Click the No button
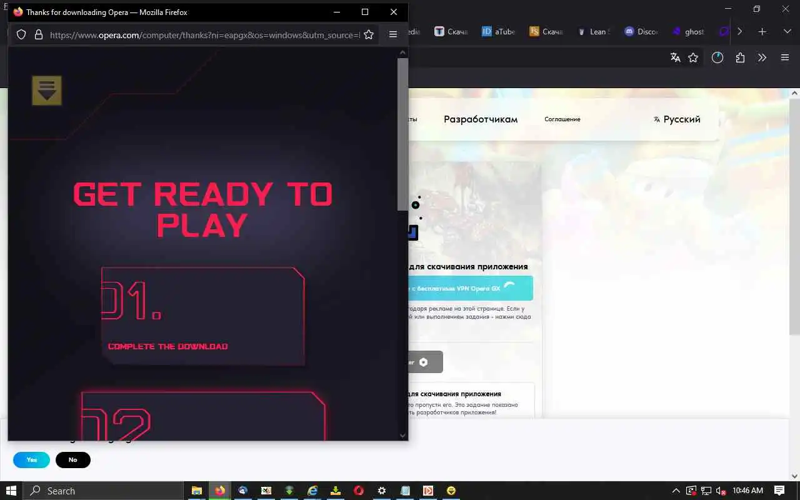The image size is (800, 500). [x=73, y=459]
